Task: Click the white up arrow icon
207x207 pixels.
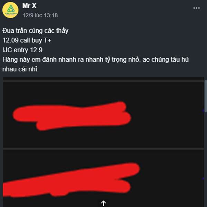Action: point(103,203)
